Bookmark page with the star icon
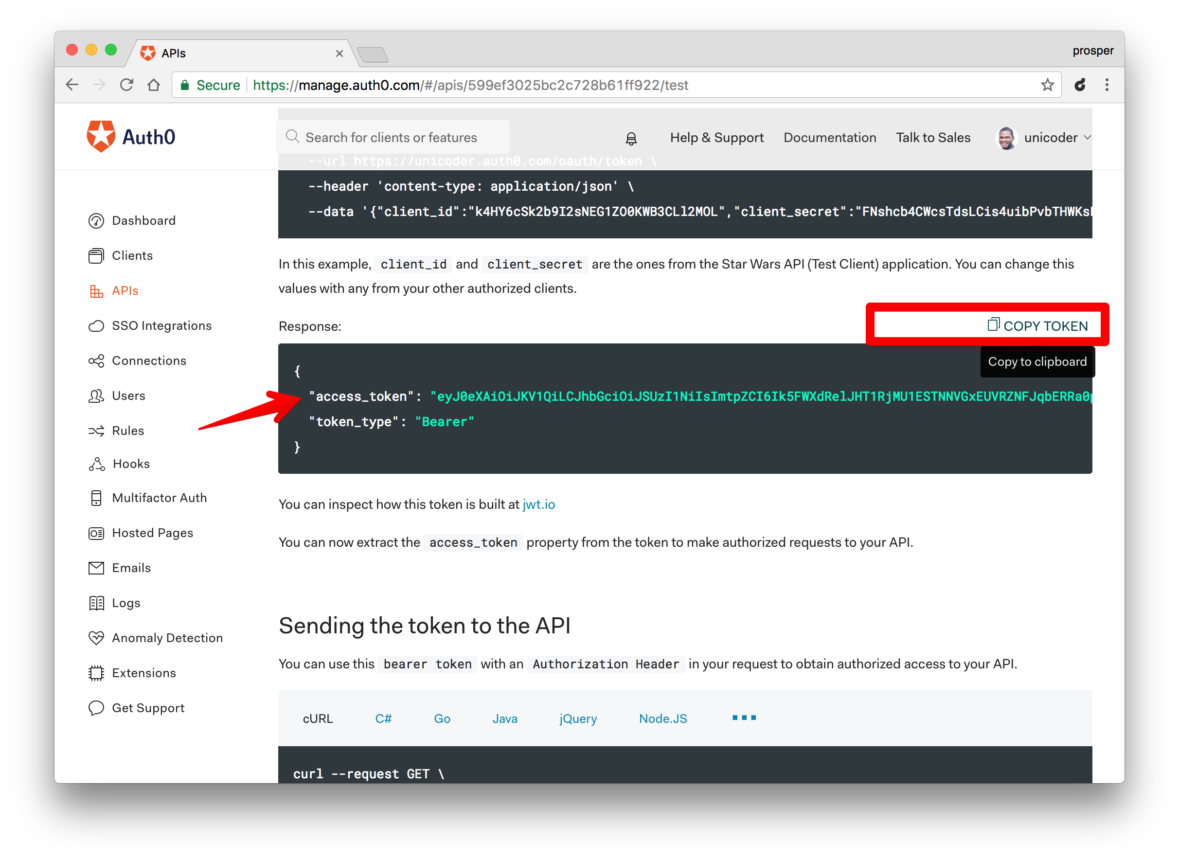 pos(1047,85)
